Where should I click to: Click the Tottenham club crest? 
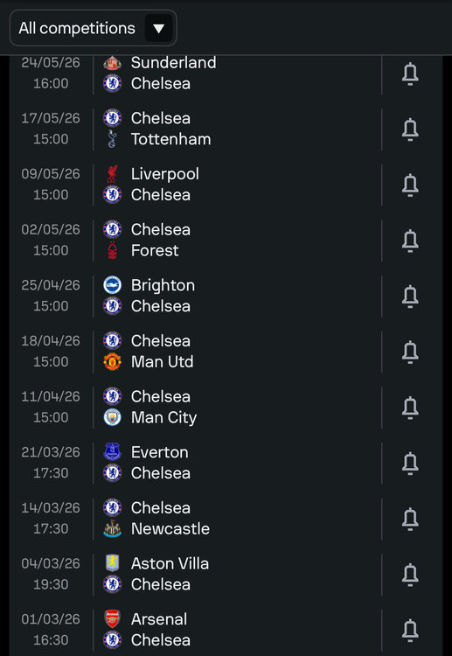point(112,139)
